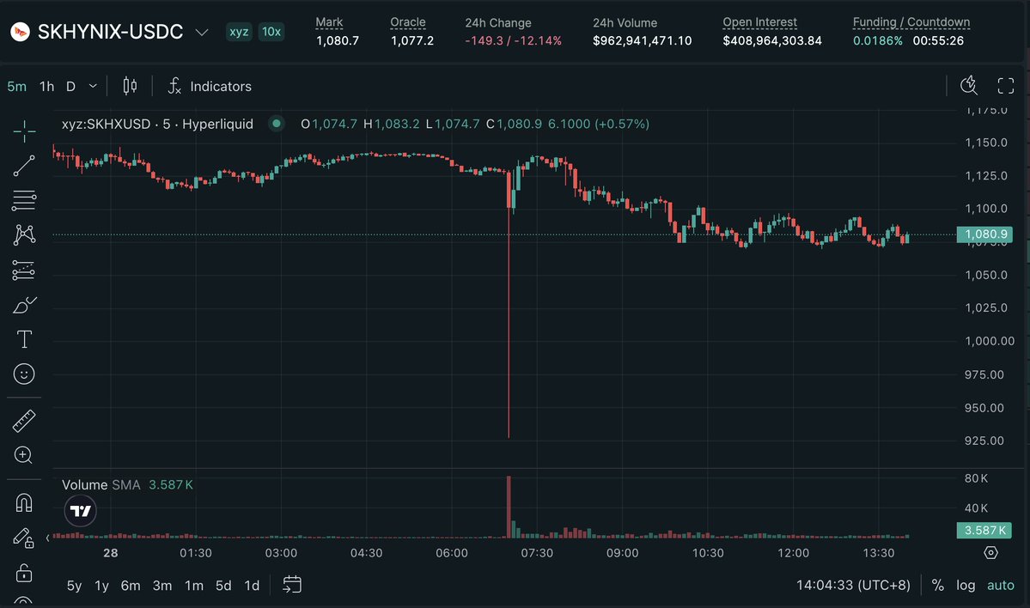Expand the SKHYNIX-USDC pair selector chevron
Viewport: 1030px width, 608px height.
coord(202,32)
